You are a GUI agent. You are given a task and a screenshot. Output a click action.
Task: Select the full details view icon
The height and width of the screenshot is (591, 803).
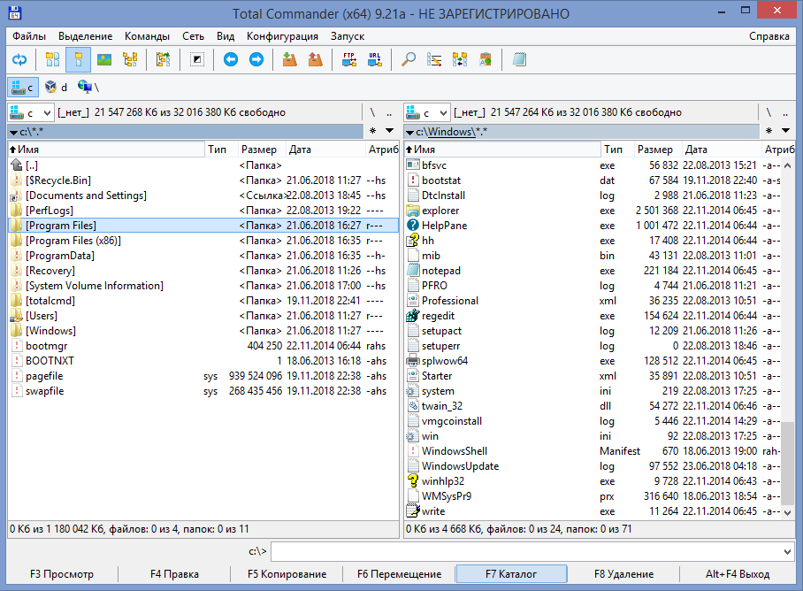(79, 60)
